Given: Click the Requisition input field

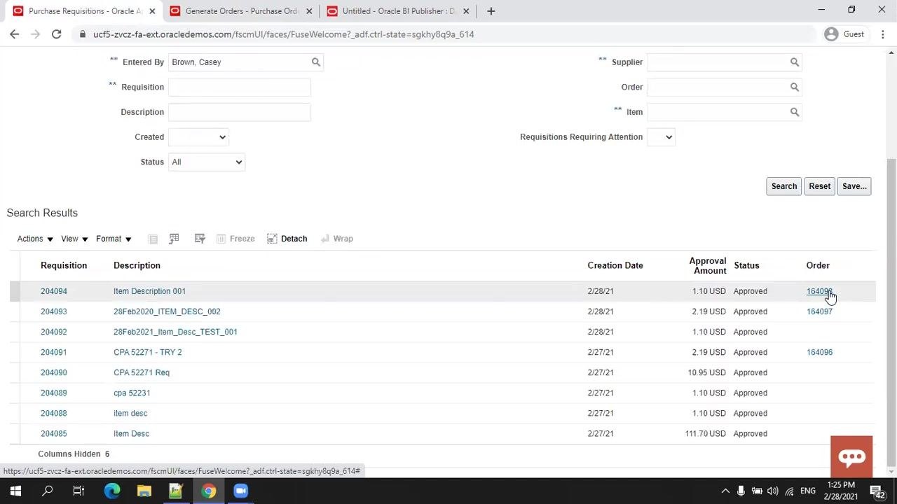Looking at the screenshot, I should (239, 87).
